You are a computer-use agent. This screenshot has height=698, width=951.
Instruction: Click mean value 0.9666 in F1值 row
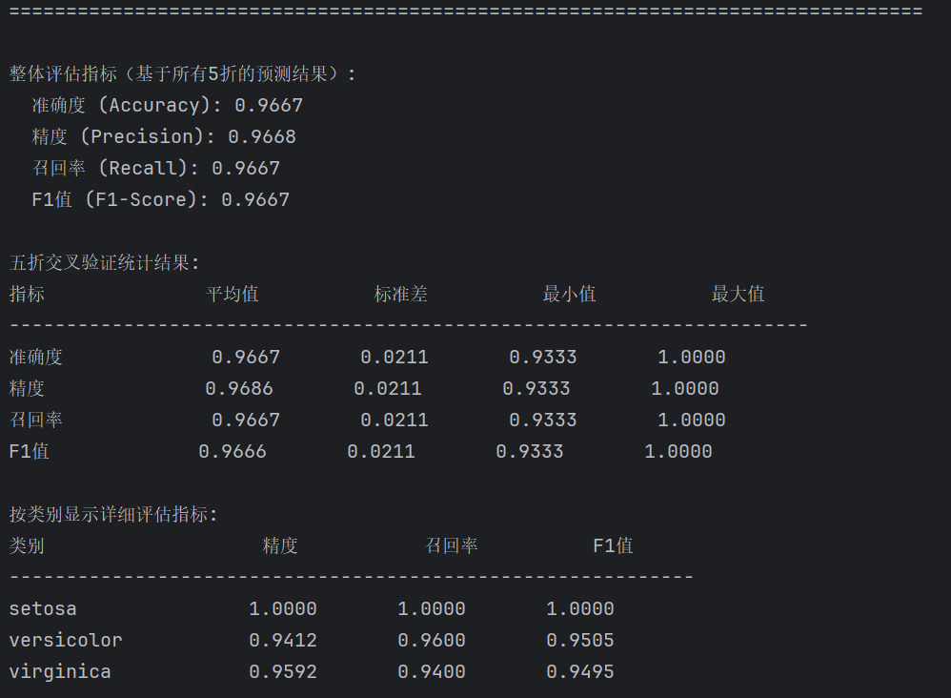pyautogui.click(x=233, y=452)
